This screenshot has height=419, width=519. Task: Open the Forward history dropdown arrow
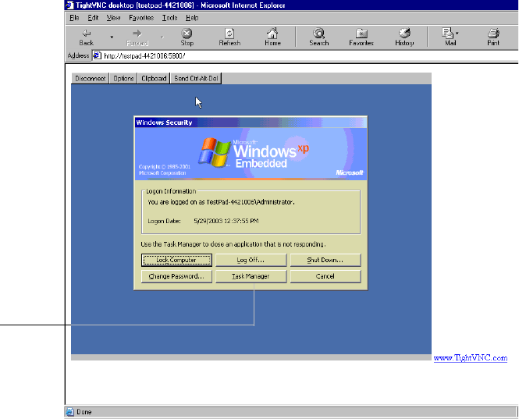(162, 37)
